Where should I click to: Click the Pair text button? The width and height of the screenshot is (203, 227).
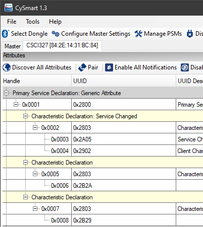point(93,67)
